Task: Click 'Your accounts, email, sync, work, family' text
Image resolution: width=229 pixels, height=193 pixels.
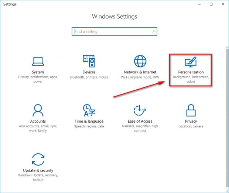Action: coord(38,129)
